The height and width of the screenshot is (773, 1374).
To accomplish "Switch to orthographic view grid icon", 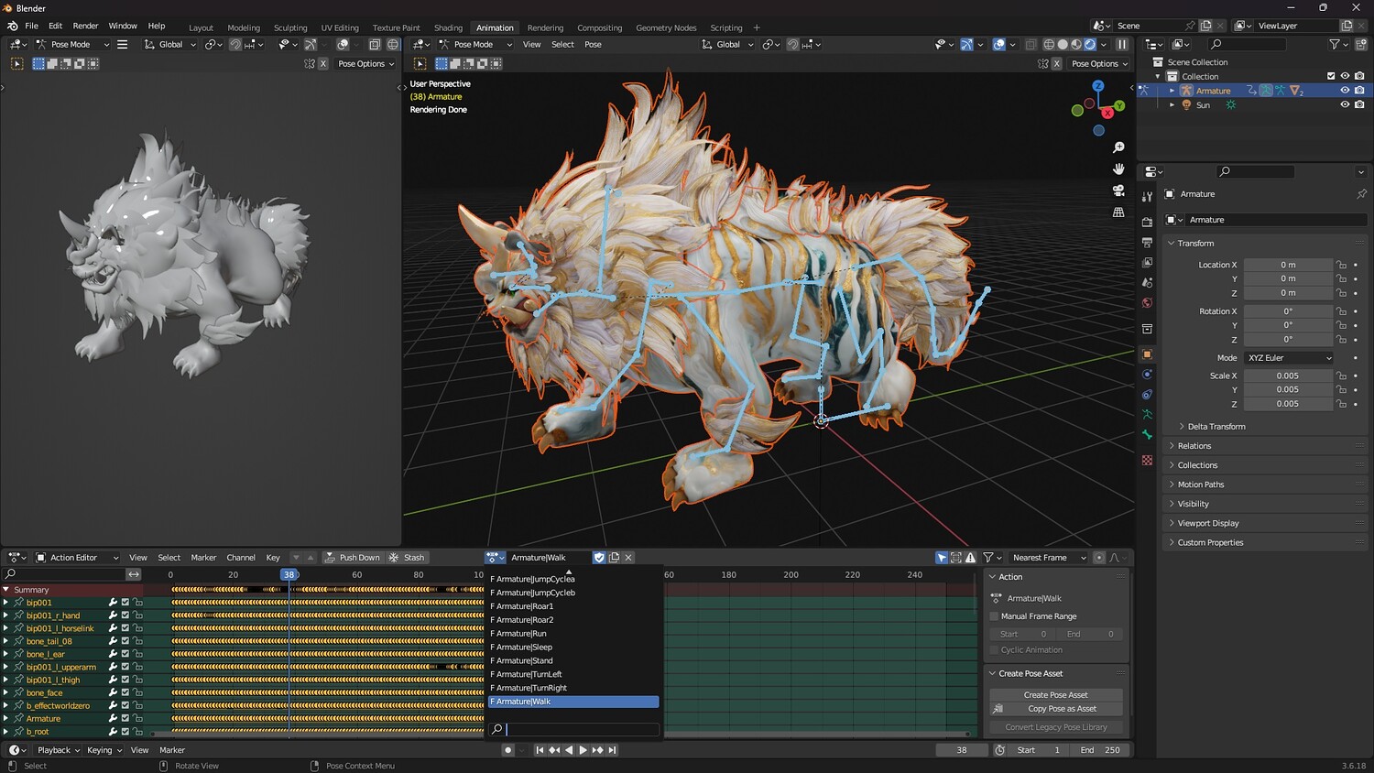I will [x=1118, y=212].
